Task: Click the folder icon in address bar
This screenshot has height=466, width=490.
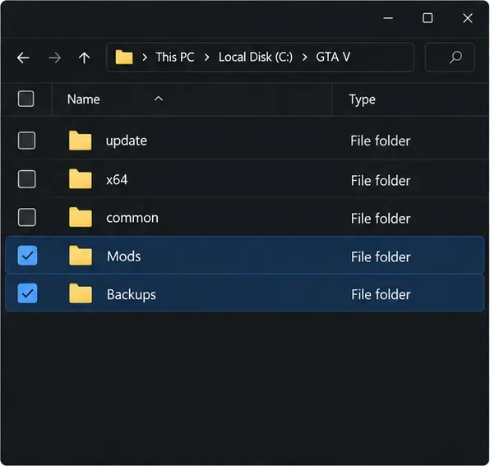Action: pos(124,58)
